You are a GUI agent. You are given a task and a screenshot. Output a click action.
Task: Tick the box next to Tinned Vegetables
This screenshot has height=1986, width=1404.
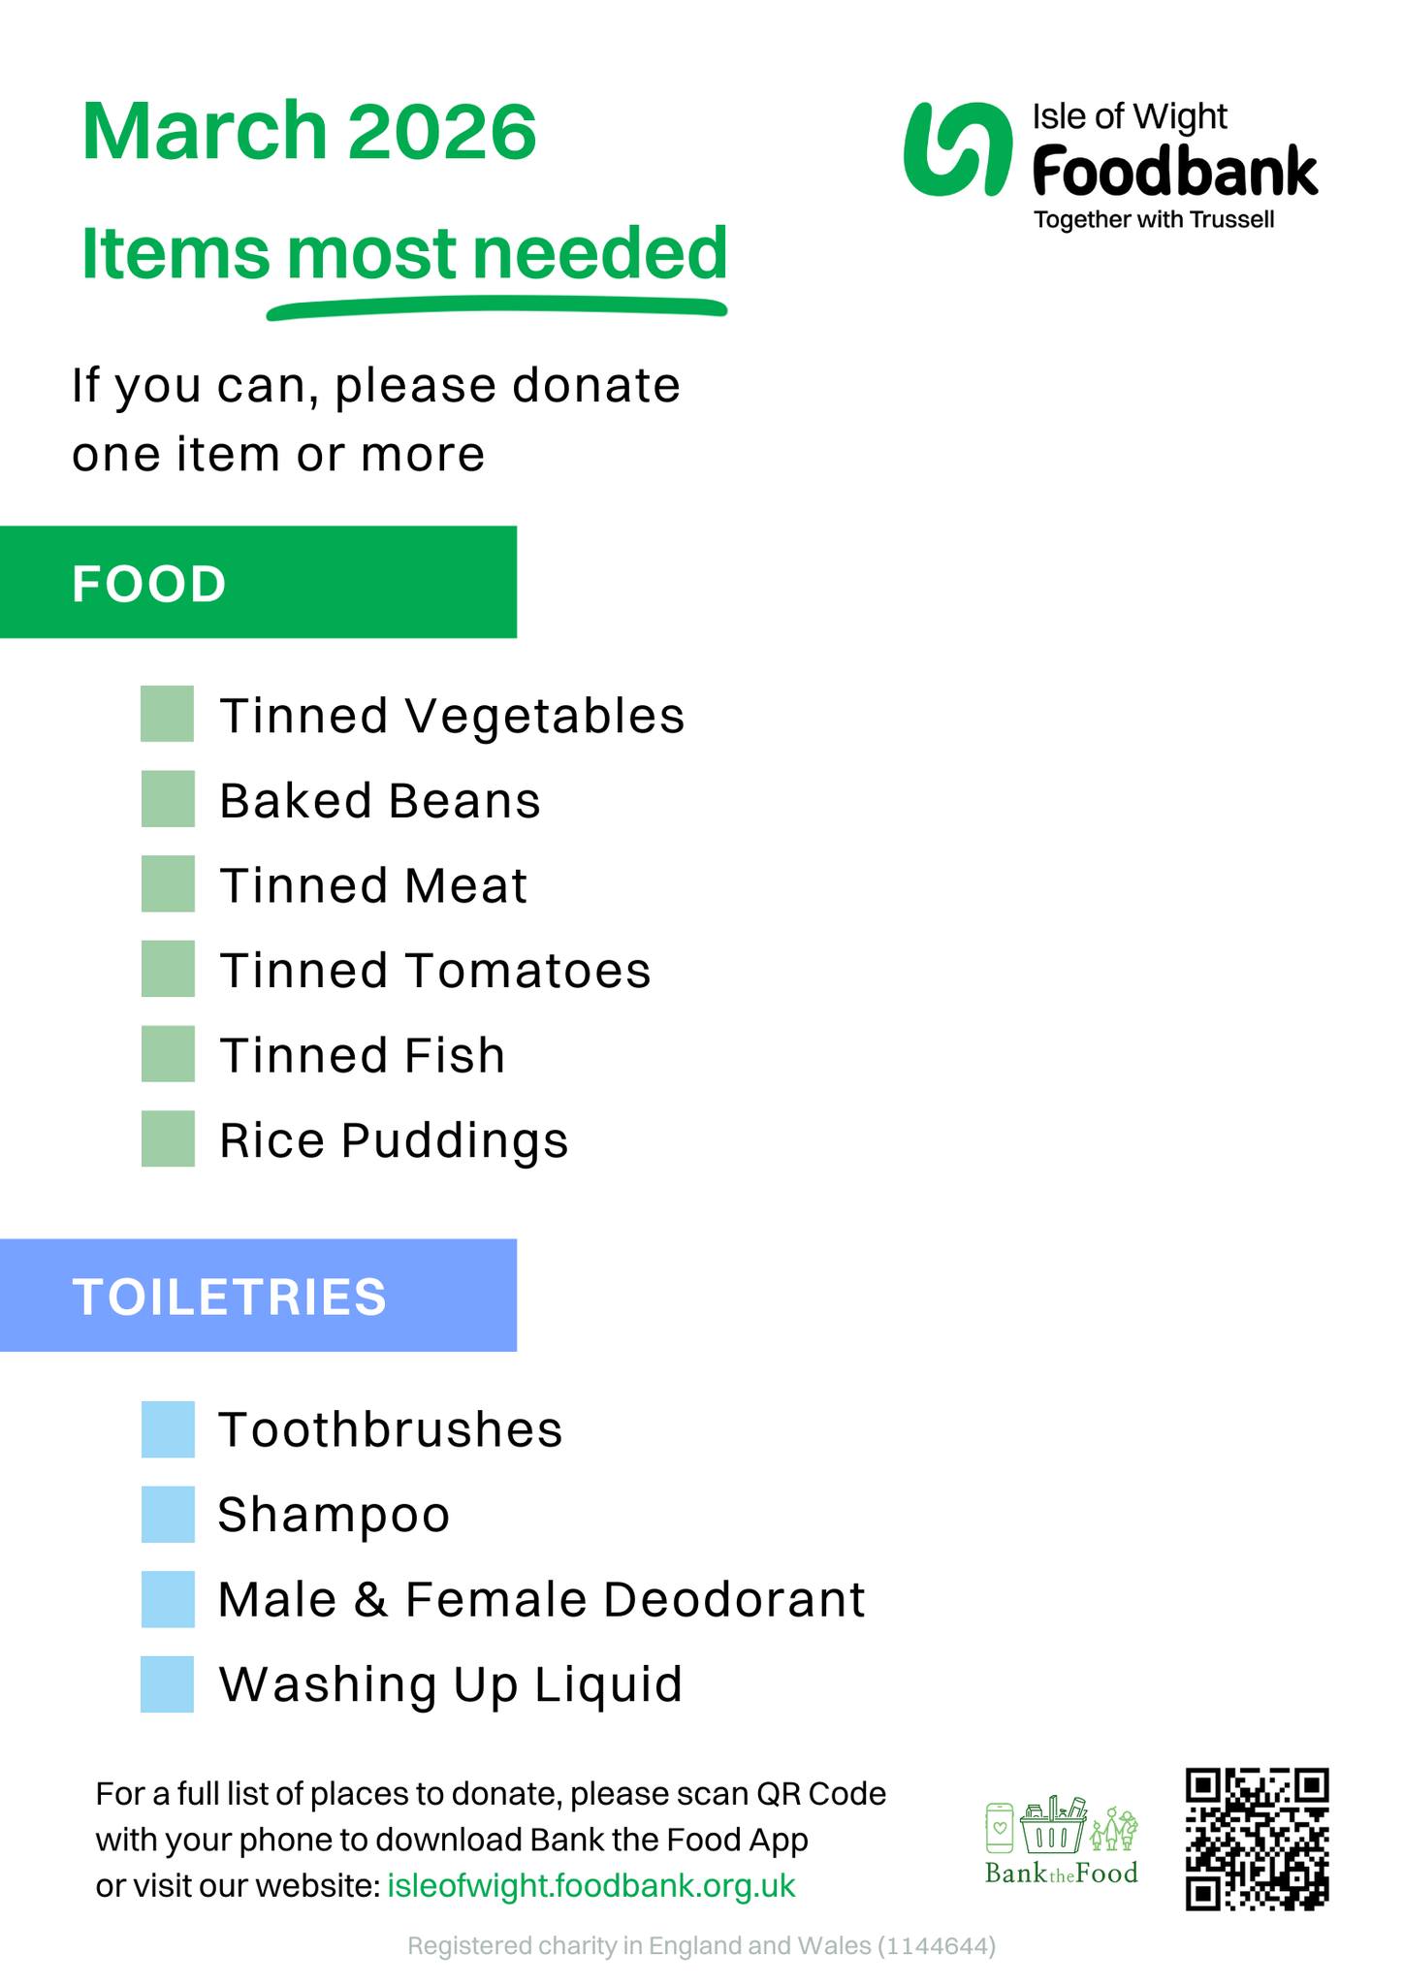click(x=168, y=714)
